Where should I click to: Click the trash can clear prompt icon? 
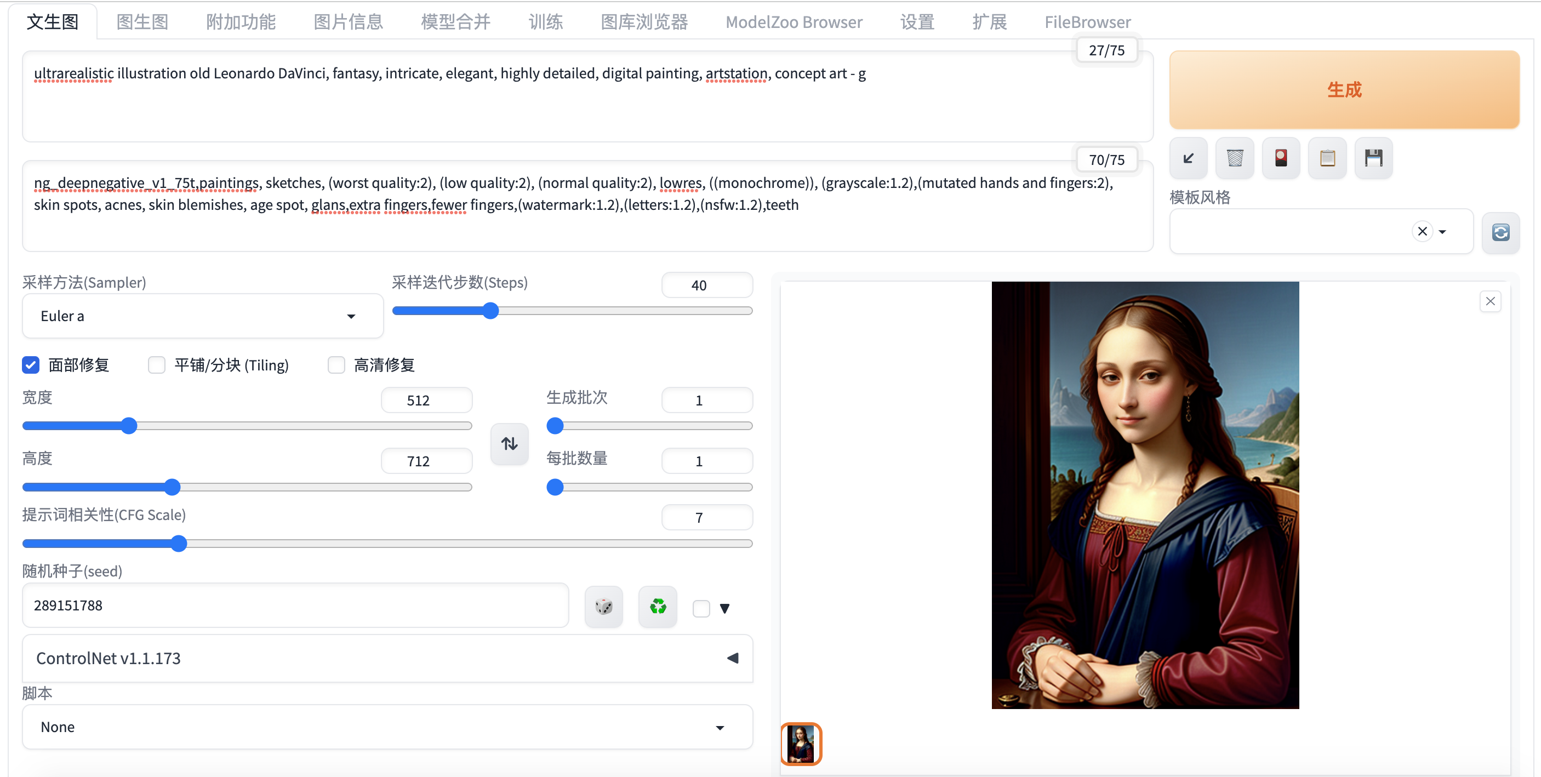coord(1234,158)
